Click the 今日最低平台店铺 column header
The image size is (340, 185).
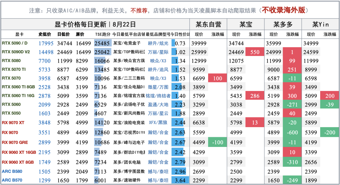pyautogui.click(x=128, y=34)
